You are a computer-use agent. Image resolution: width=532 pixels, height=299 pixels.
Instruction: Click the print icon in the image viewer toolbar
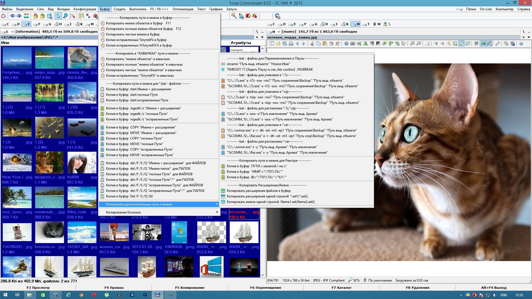(291, 43)
